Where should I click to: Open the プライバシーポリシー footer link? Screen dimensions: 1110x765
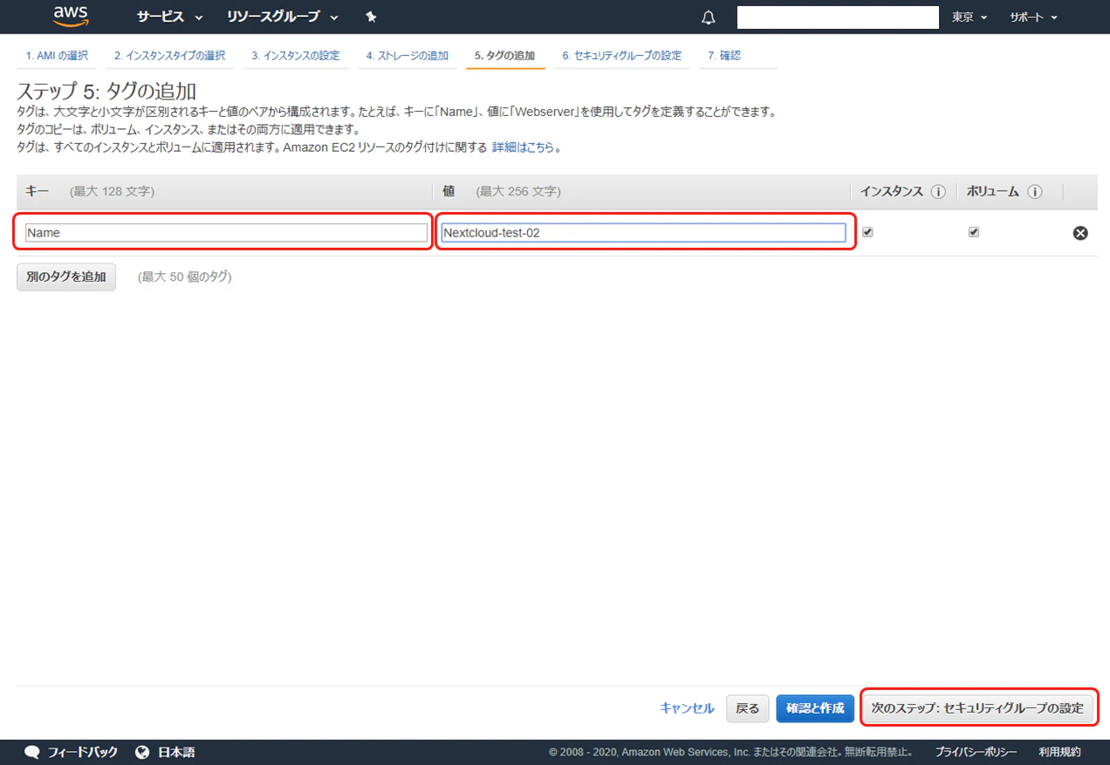976,752
